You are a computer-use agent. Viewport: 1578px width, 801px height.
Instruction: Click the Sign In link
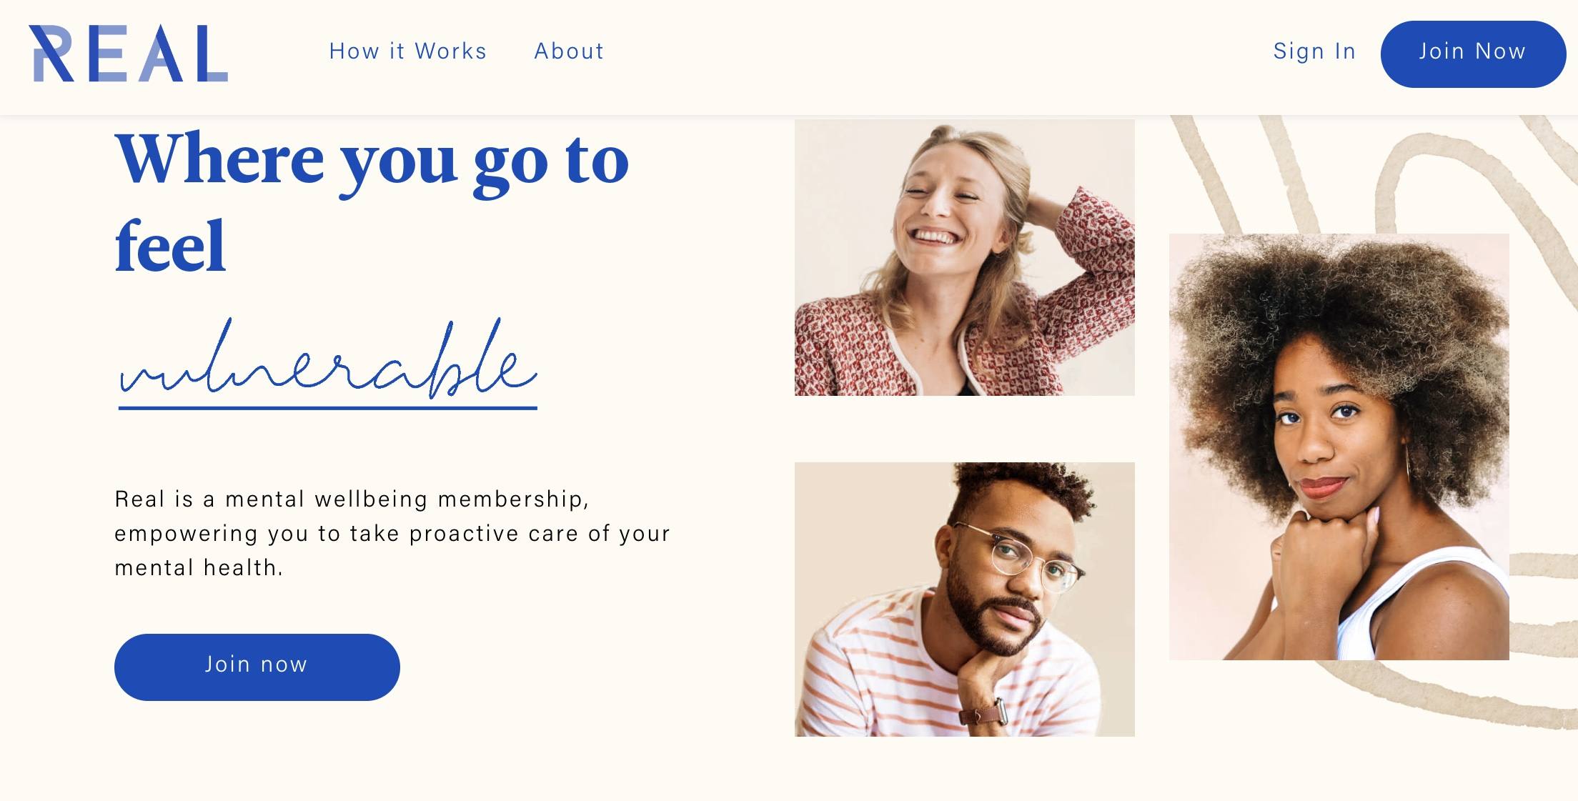(1314, 51)
